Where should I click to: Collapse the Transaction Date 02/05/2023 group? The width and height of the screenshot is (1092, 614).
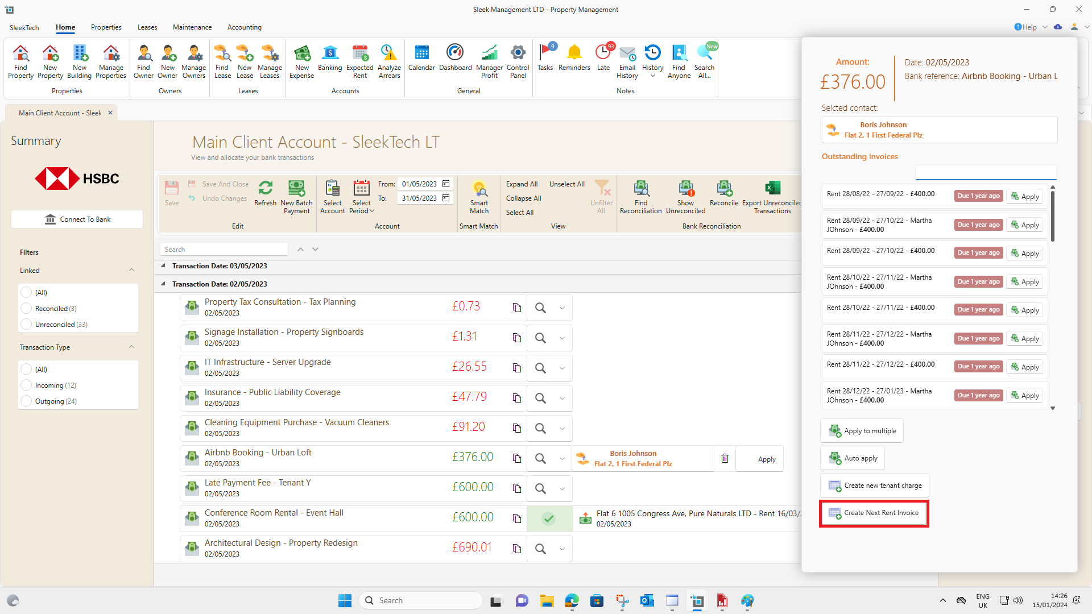tap(163, 284)
